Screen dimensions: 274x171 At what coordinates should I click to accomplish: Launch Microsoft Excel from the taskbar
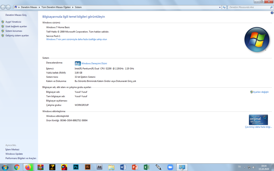(x=147, y=167)
